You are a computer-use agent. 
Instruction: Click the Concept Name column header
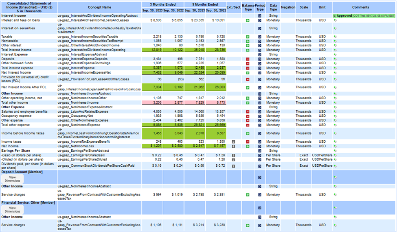pos(99,7)
